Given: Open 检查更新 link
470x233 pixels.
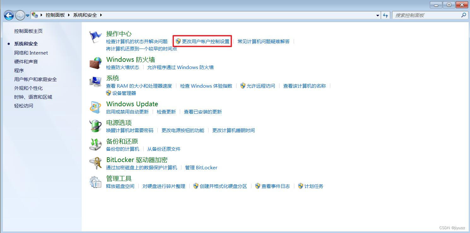Looking at the screenshot, I should coord(166,112).
